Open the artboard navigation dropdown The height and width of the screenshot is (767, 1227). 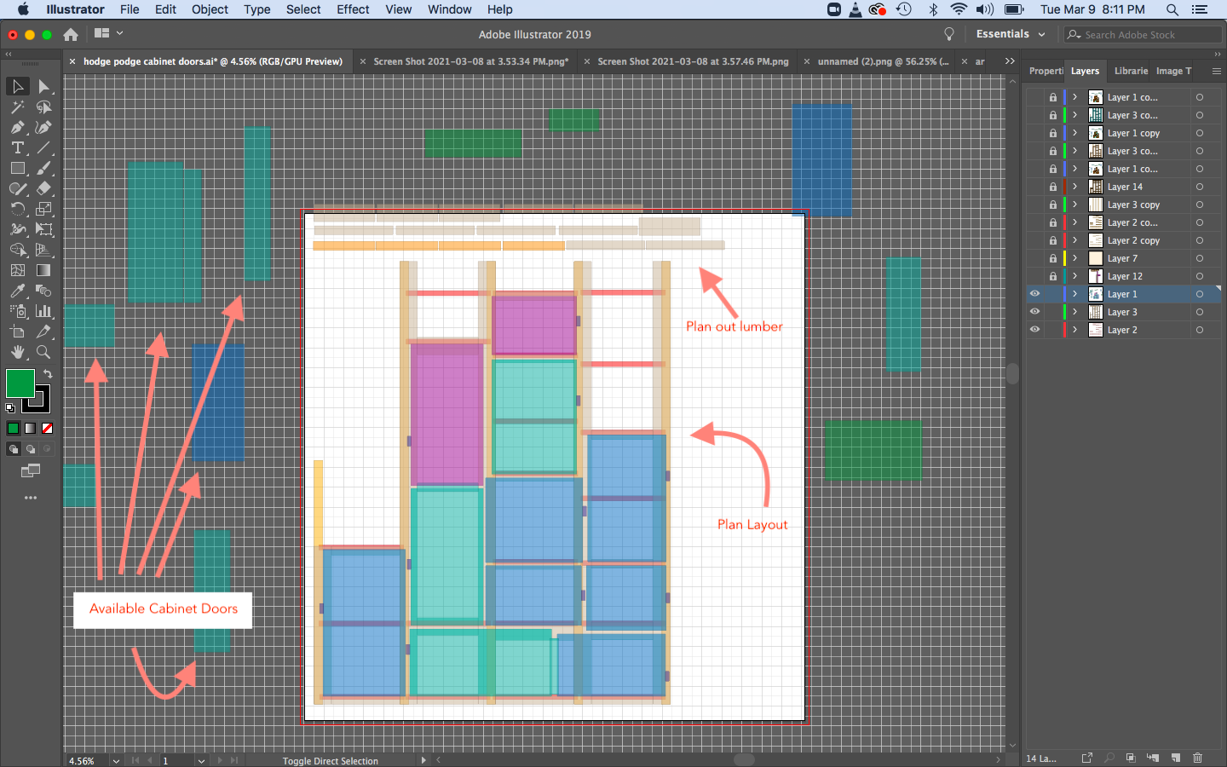201,761
